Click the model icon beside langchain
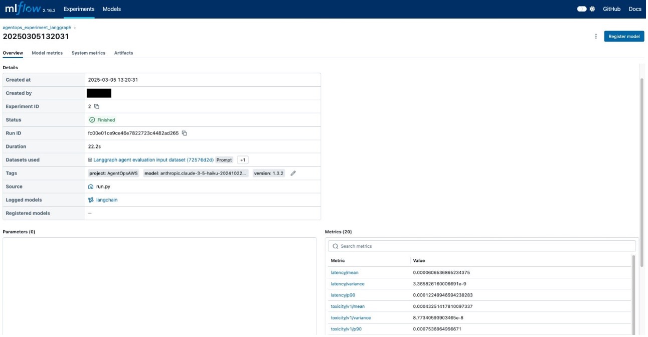This screenshot has width=648, height=337. pos(91,200)
